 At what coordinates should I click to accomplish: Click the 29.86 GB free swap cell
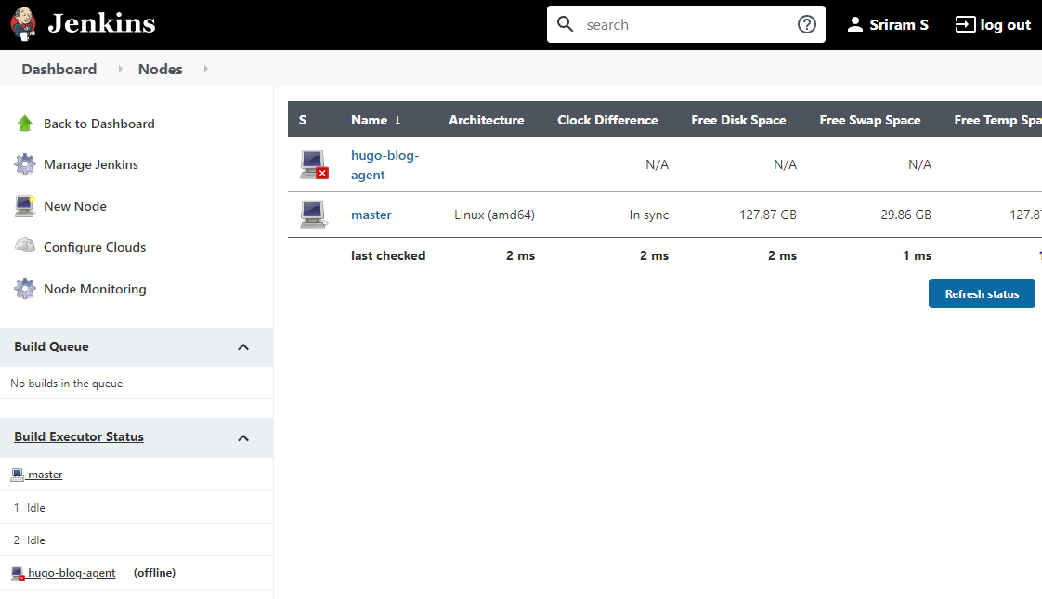[905, 215]
